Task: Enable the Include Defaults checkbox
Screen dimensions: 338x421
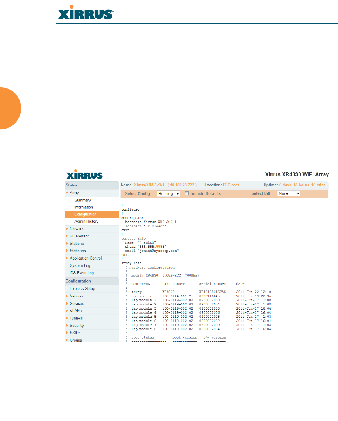Action: 187,193
